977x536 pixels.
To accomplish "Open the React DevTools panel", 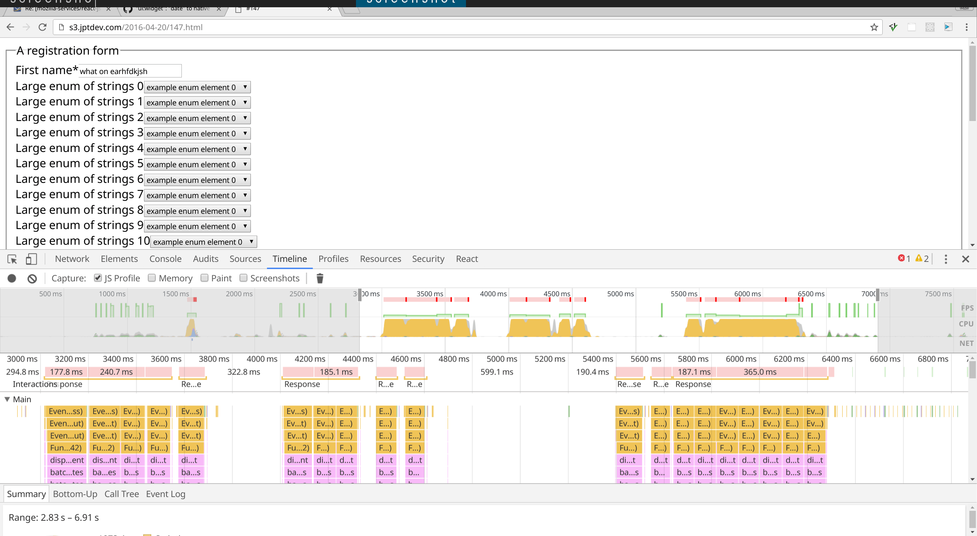I will tap(467, 259).
